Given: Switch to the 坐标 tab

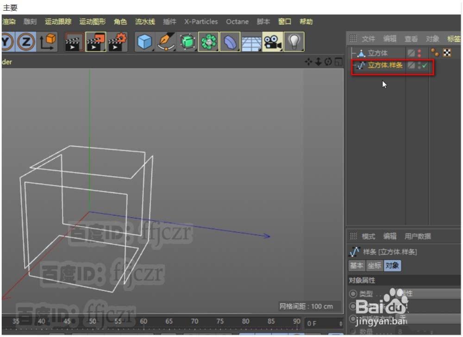Looking at the screenshot, I should tap(375, 266).
